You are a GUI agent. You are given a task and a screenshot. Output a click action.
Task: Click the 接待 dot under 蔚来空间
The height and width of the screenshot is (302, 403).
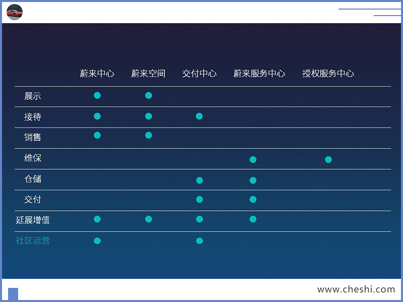coord(149,116)
